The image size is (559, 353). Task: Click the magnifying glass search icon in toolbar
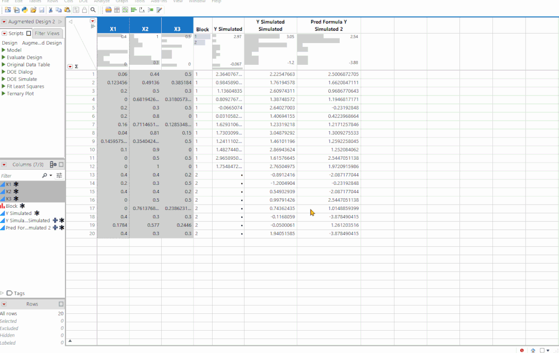click(93, 10)
